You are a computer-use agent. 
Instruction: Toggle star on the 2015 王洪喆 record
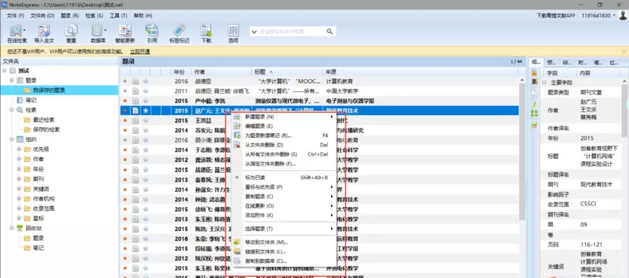click(x=146, y=120)
